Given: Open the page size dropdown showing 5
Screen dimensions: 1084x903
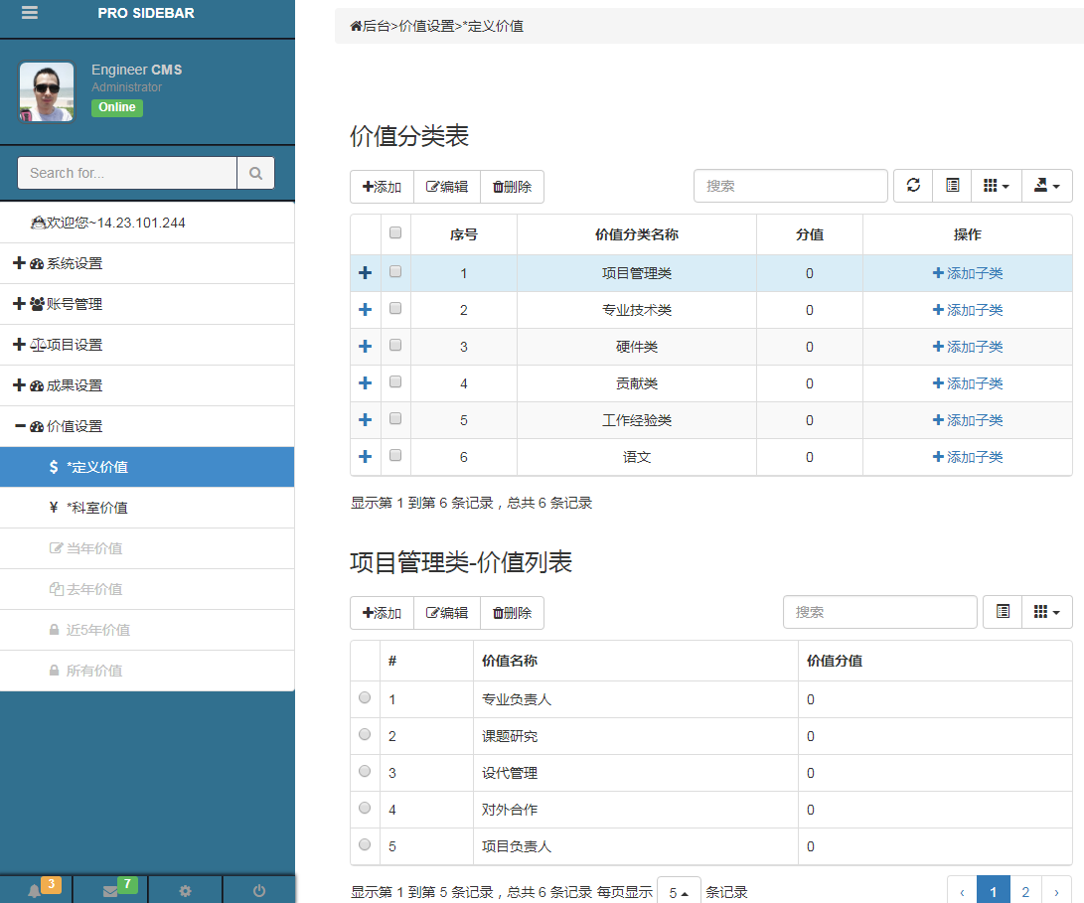Looking at the screenshot, I should [679, 892].
